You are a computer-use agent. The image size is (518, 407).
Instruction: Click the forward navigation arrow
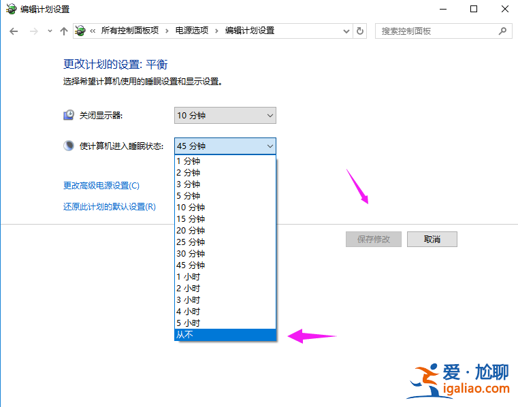[34, 31]
